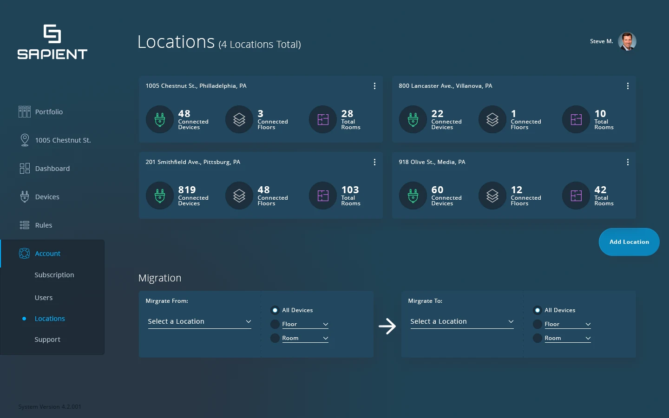Click the Sapient logo
The width and height of the screenshot is (669, 418).
(52, 42)
